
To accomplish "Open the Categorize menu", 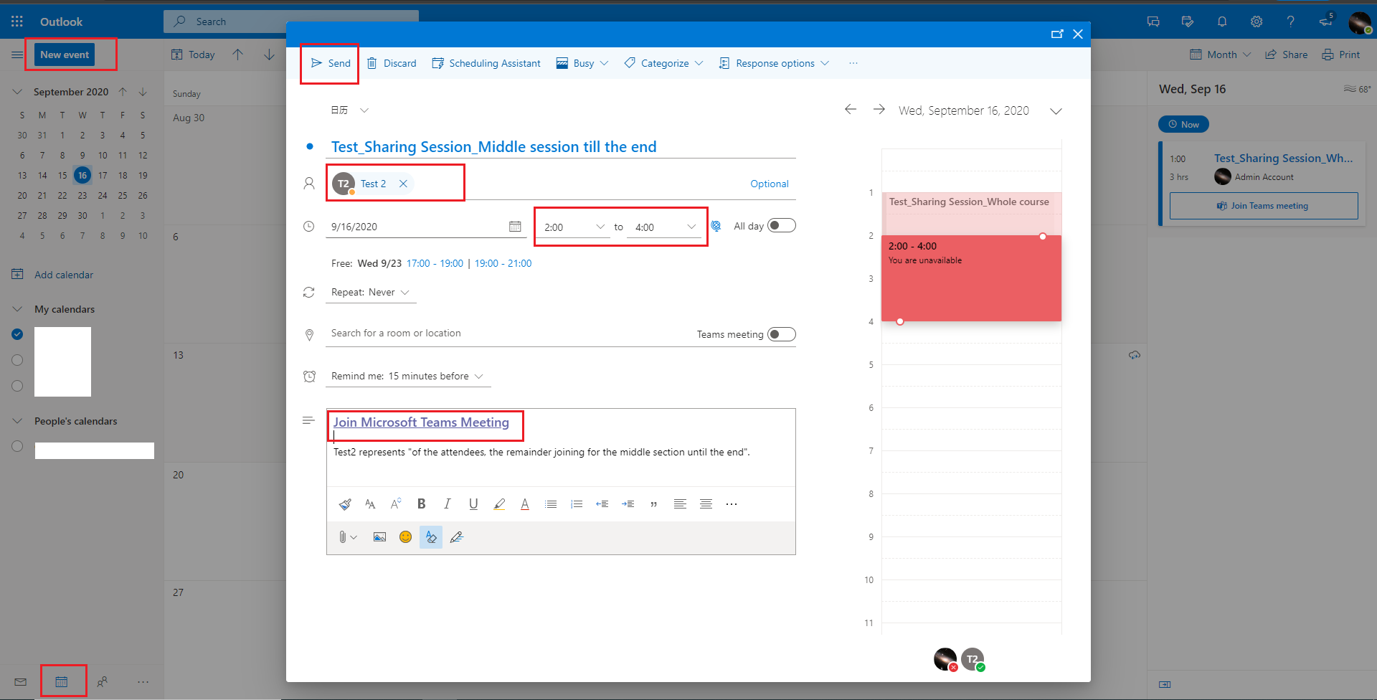I will pyautogui.click(x=663, y=63).
